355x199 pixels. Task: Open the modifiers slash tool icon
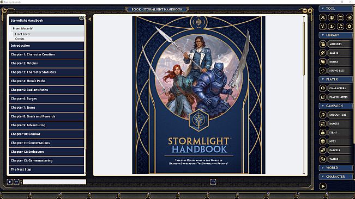[x=323, y=26]
